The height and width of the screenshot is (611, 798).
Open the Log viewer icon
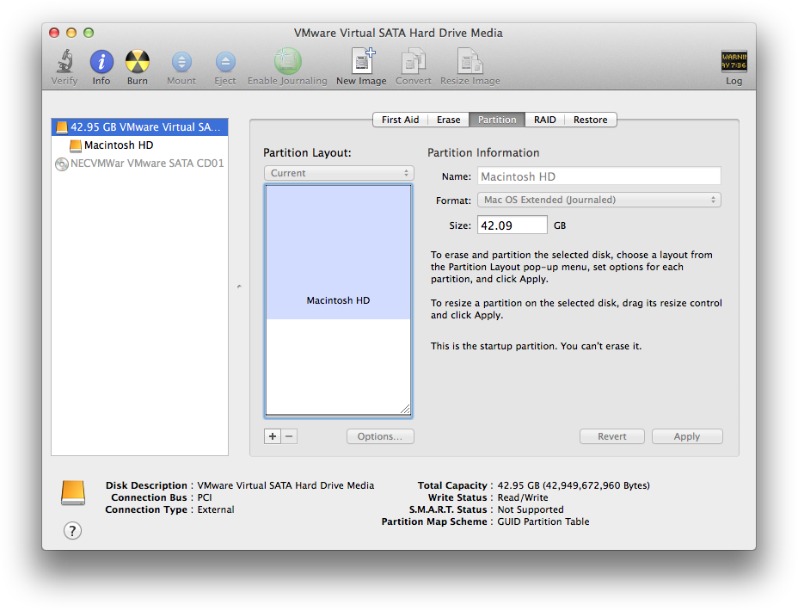(x=734, y=62)
